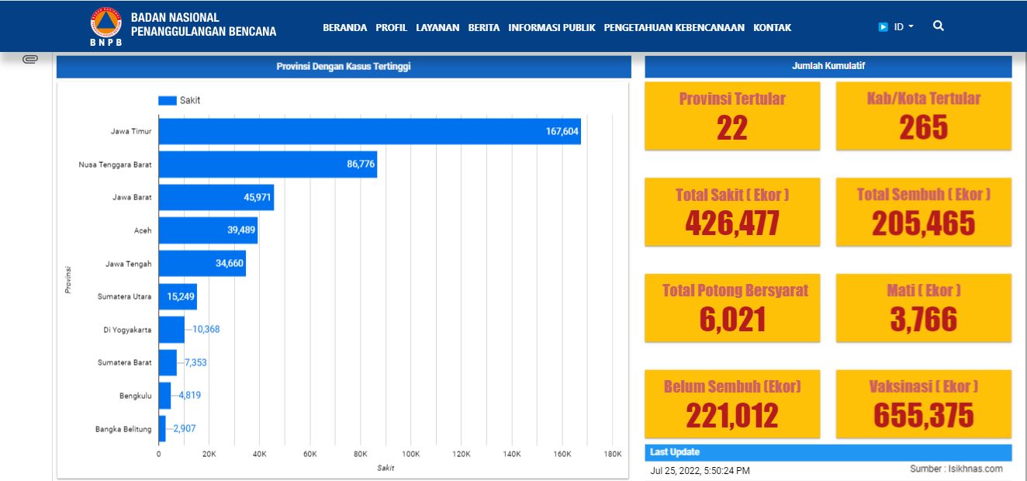The height and width of the screenshot is (481, 1027).
Task: Select the Sumatera Utara bar
Action: click(178, 296)
